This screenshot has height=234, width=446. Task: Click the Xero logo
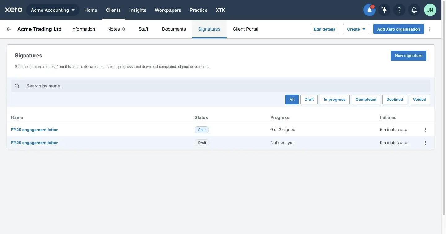tap(13, 10)
